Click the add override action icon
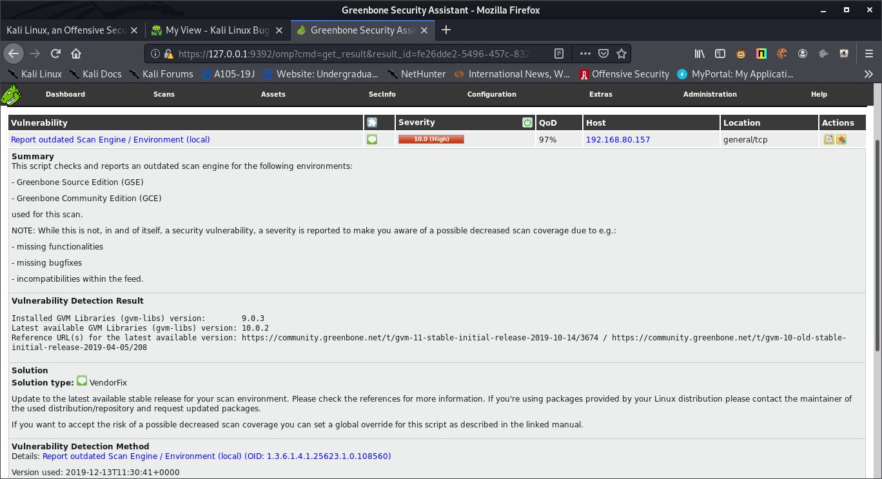This screenshot has height=479, width=882. pyautogui.click(x=841, y=139)
